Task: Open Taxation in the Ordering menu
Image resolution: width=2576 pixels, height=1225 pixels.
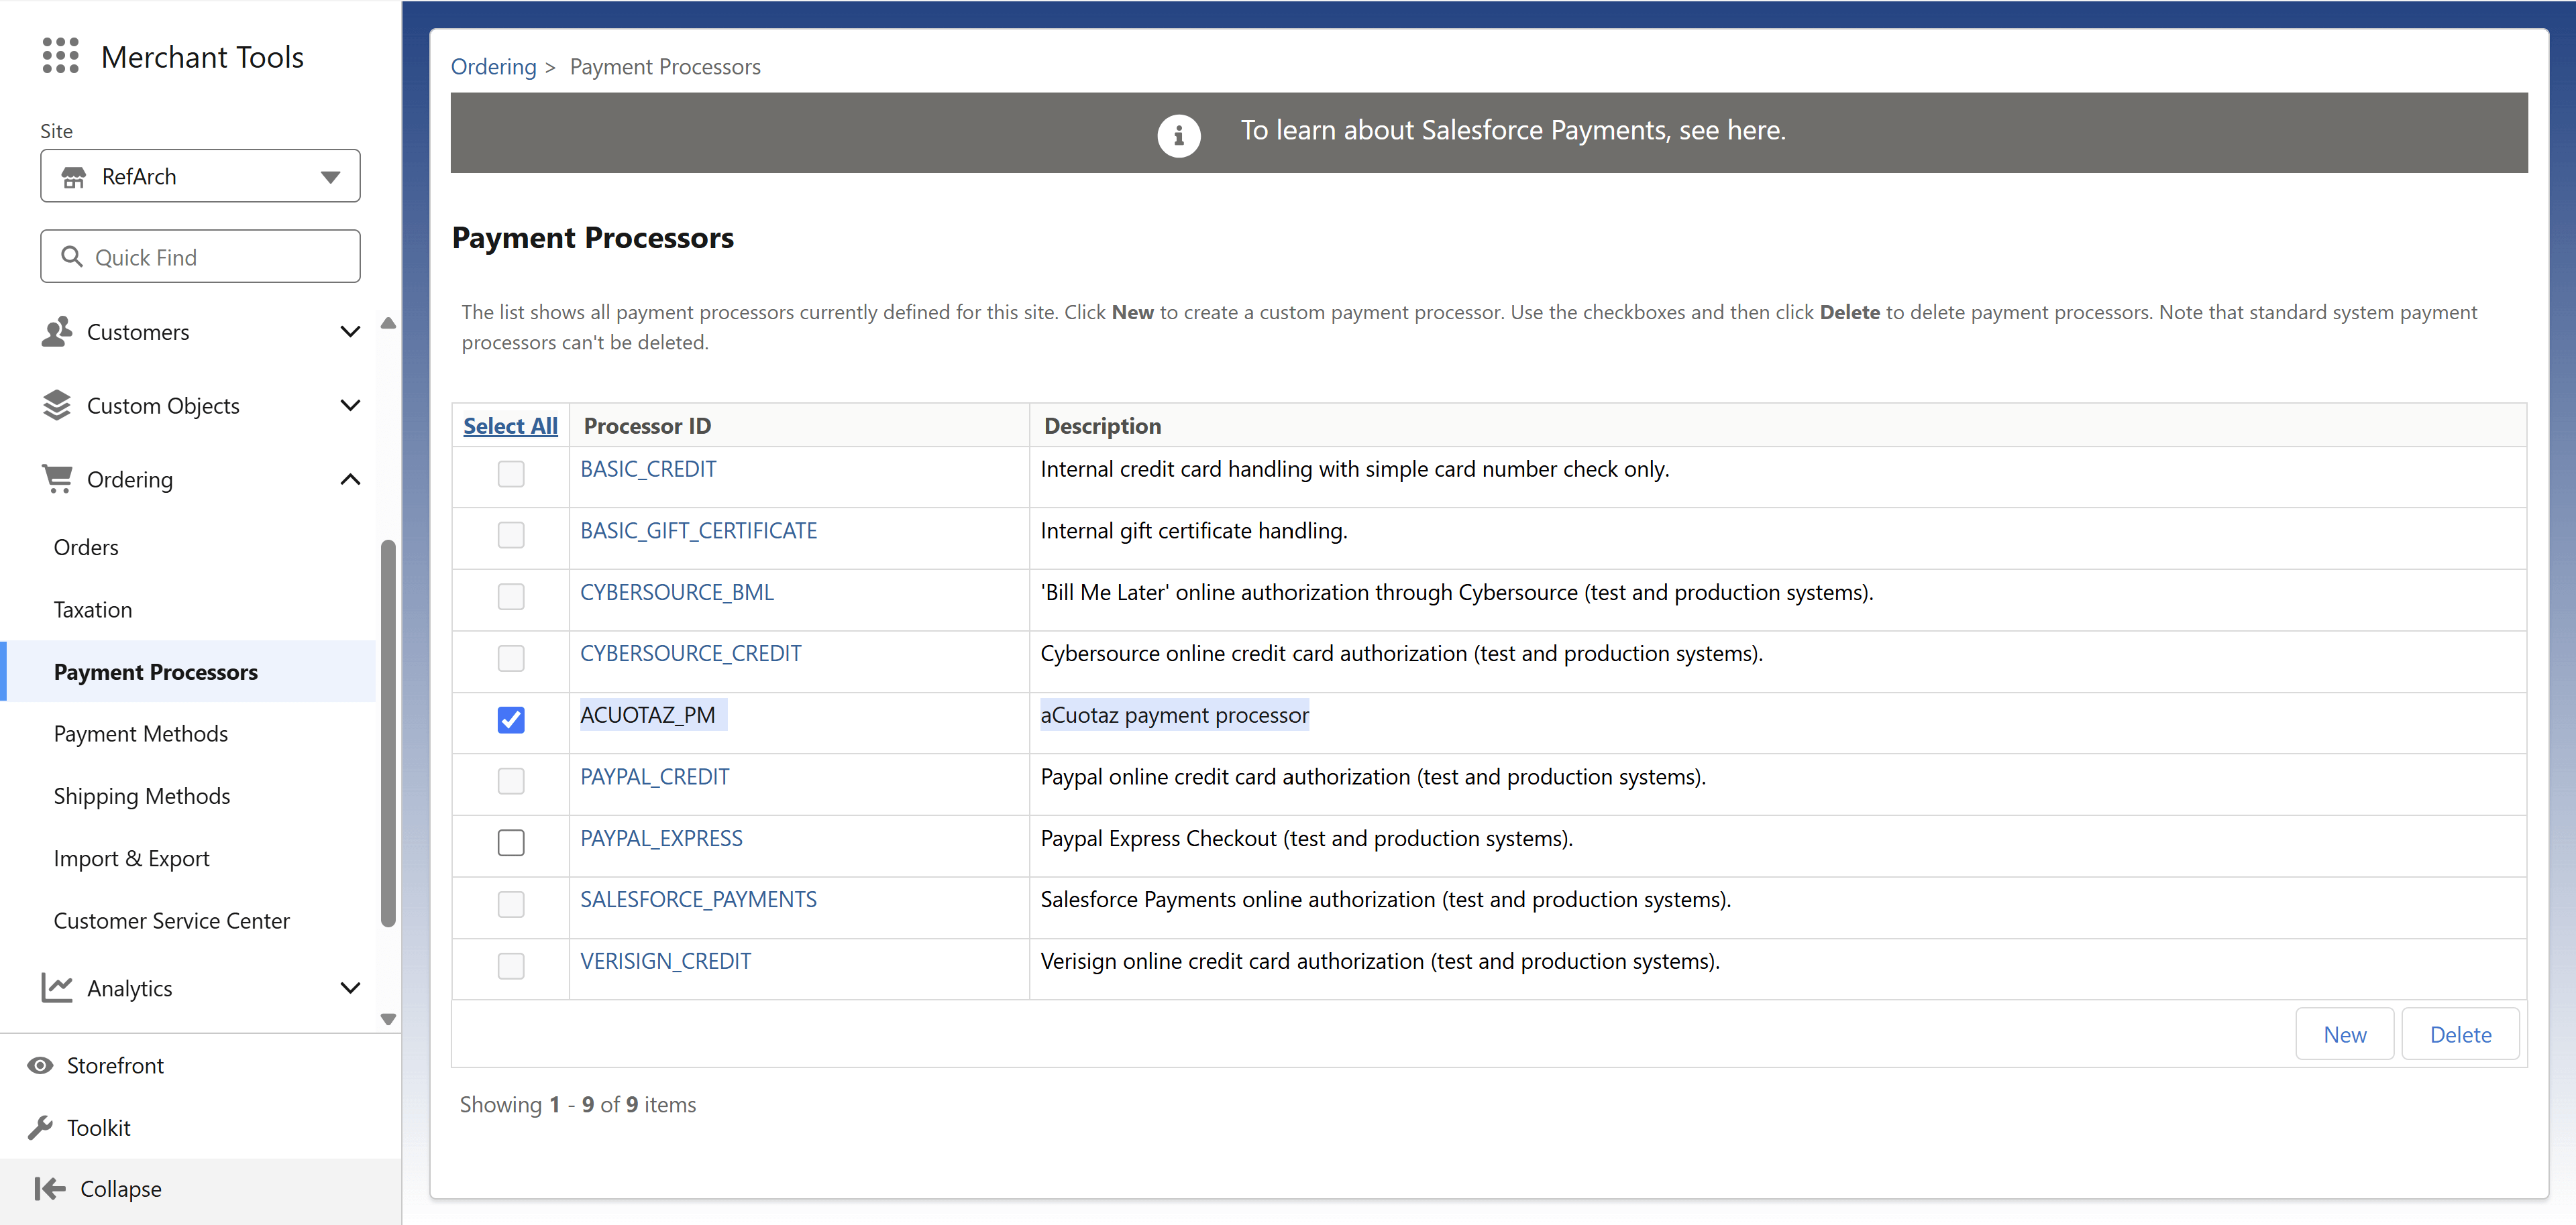Action: [93, 609]
